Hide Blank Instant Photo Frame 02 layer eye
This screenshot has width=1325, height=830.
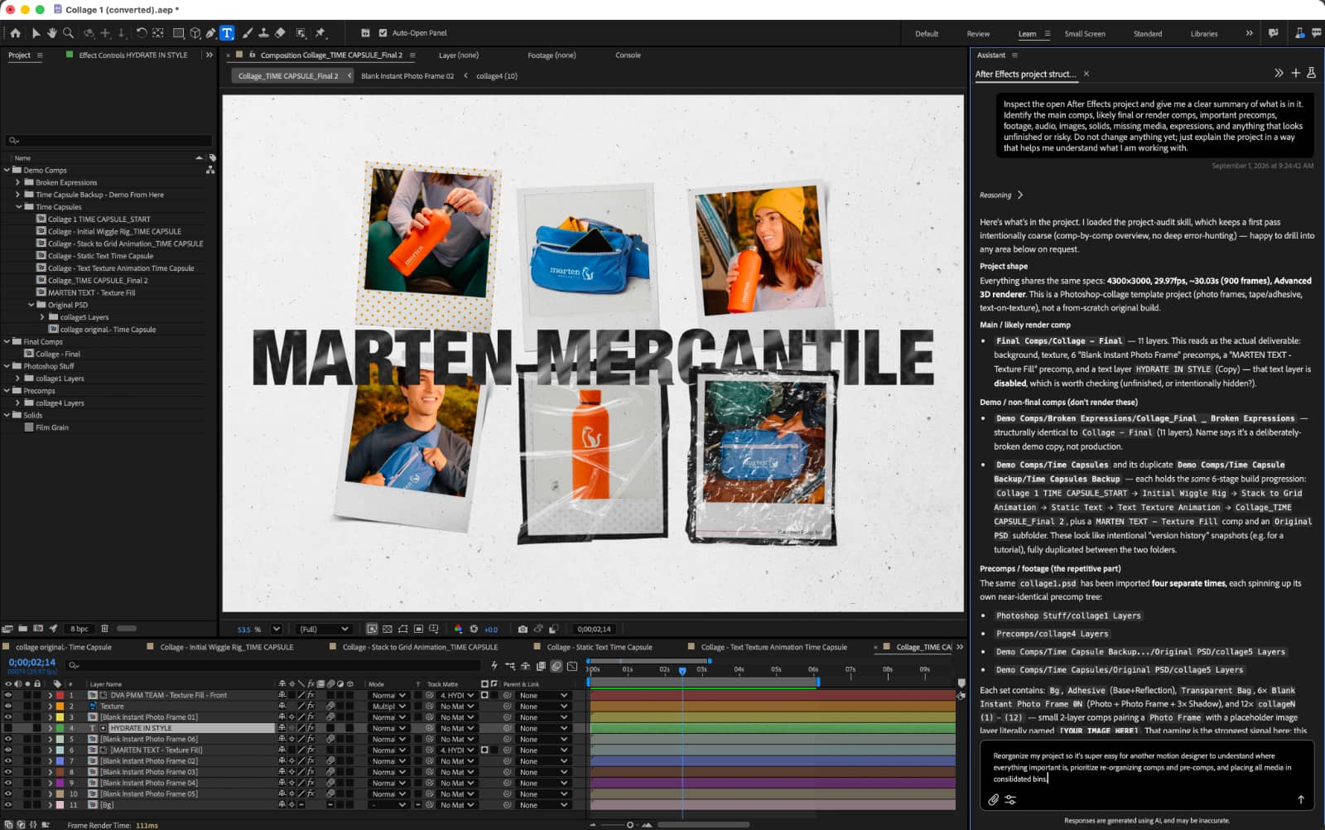[x=8, y=760]
